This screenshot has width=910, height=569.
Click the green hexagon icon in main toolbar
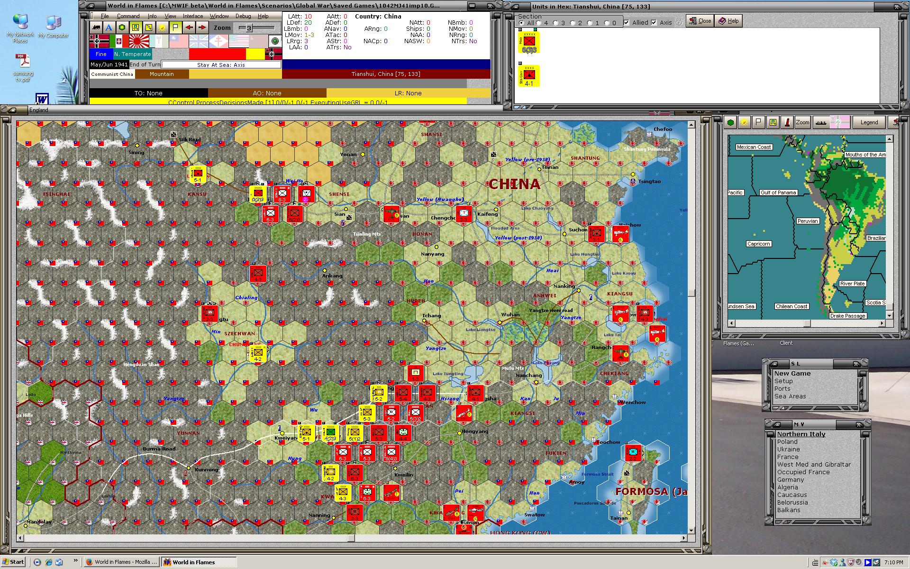(x=122, y=28)
